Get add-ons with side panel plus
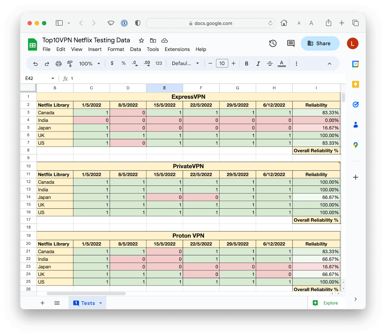386x336 pixels. point(355,177)
